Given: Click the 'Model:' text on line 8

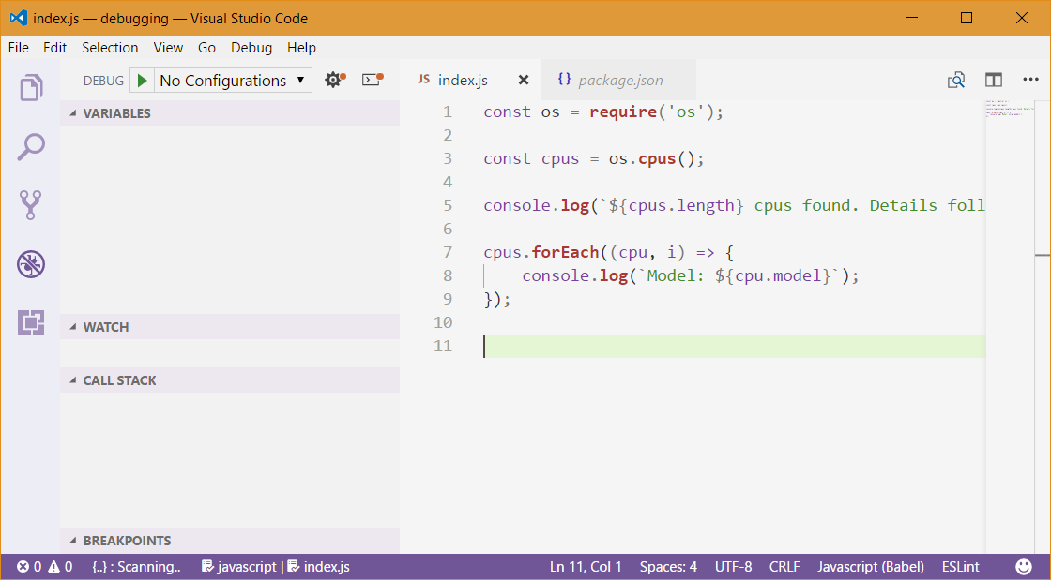Looking at the screenshot, I should 675,275.
